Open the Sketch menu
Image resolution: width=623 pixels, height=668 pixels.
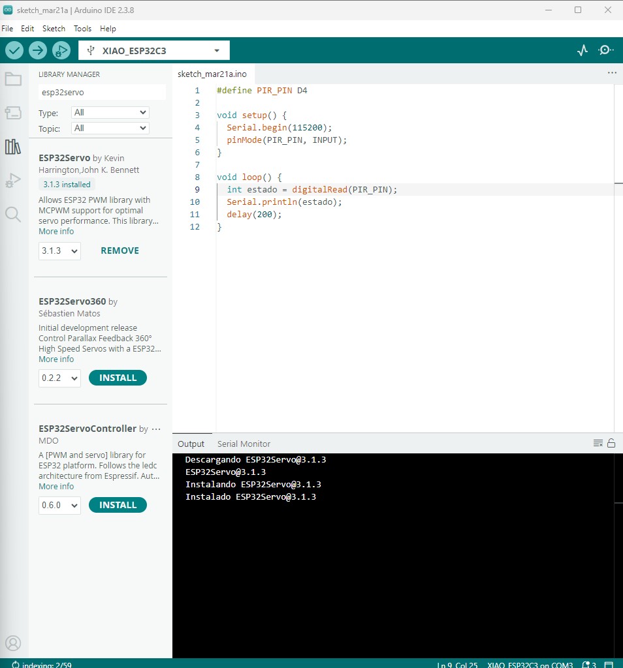click(x=54, y=29)
